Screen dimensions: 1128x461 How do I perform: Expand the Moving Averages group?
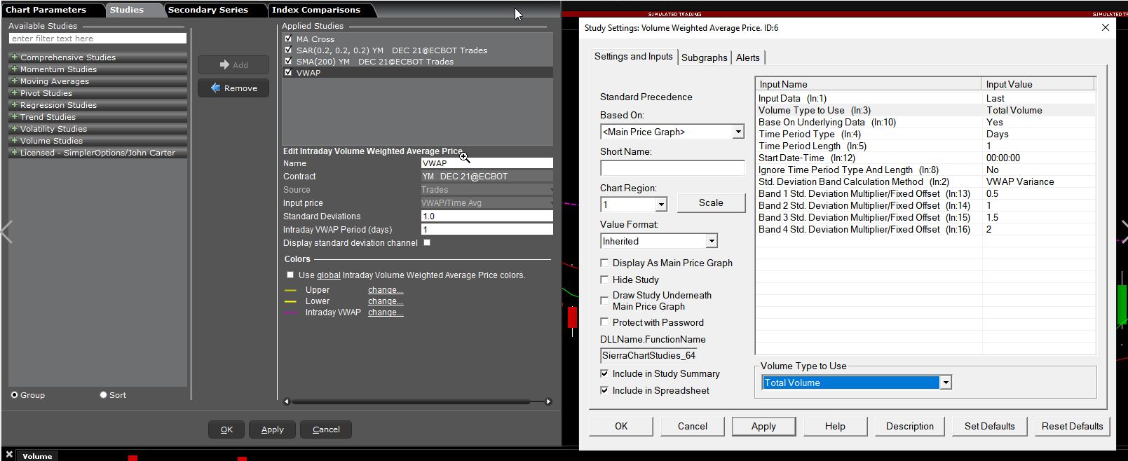pyautogui.click(x=14, y=81)
